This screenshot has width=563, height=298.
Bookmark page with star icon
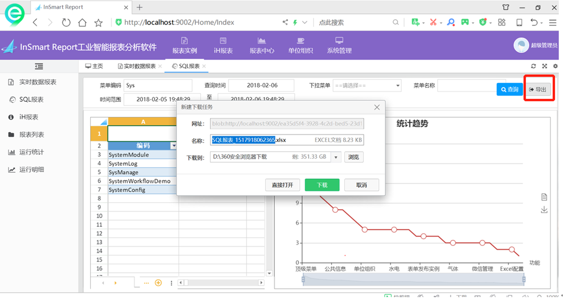[98, 23]
